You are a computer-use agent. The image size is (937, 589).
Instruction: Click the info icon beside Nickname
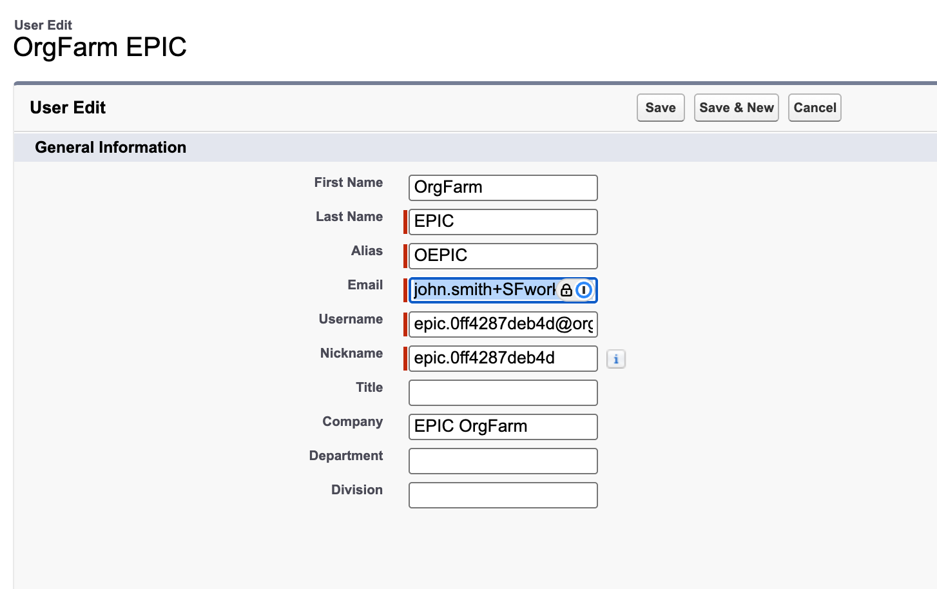(x=616, y=359)
